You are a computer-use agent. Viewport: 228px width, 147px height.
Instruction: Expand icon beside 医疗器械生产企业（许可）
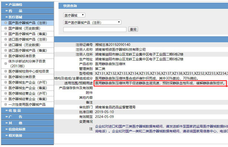pyautogui.click(x=6, y=82)
